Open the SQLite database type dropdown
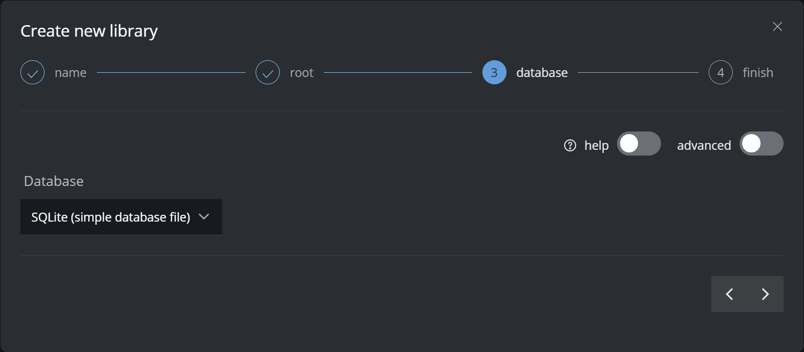804x352 pixels. point(111,217)
